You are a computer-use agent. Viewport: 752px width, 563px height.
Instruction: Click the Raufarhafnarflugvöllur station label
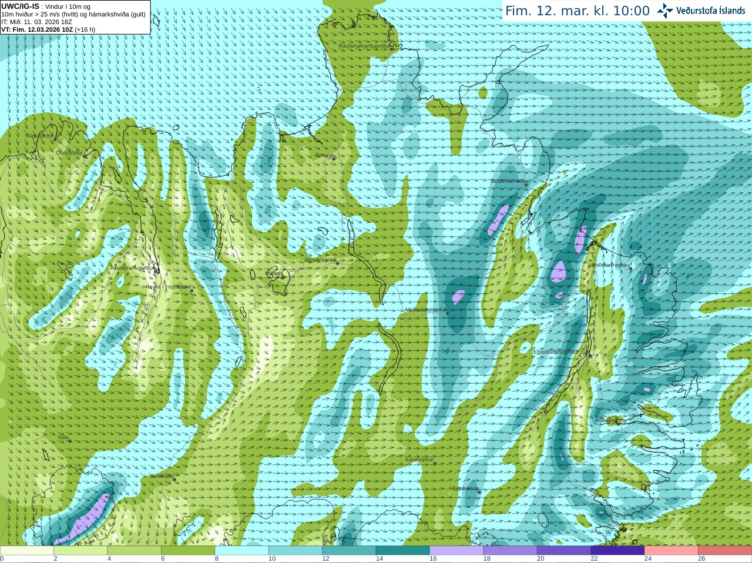coord(364,46)
